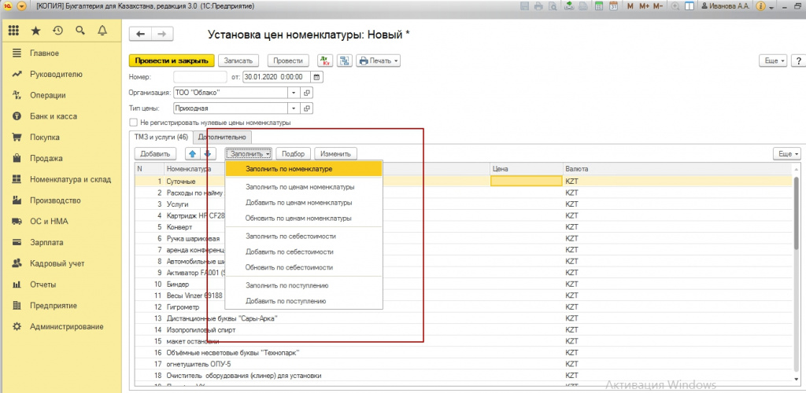Click the Записать button

pyautogui.click(x=238, y=61)
